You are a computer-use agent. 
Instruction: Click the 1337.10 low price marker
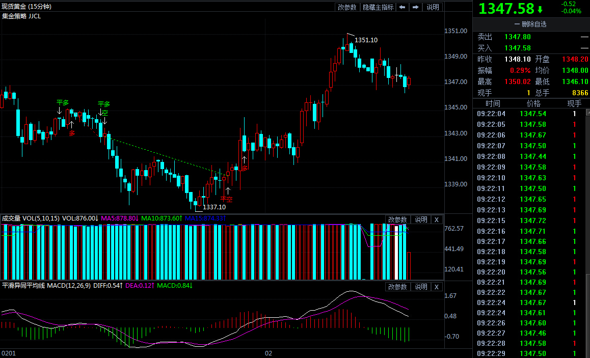[x=214, y=207]
